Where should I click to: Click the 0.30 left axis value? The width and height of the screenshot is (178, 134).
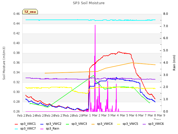tap(17, 92)
